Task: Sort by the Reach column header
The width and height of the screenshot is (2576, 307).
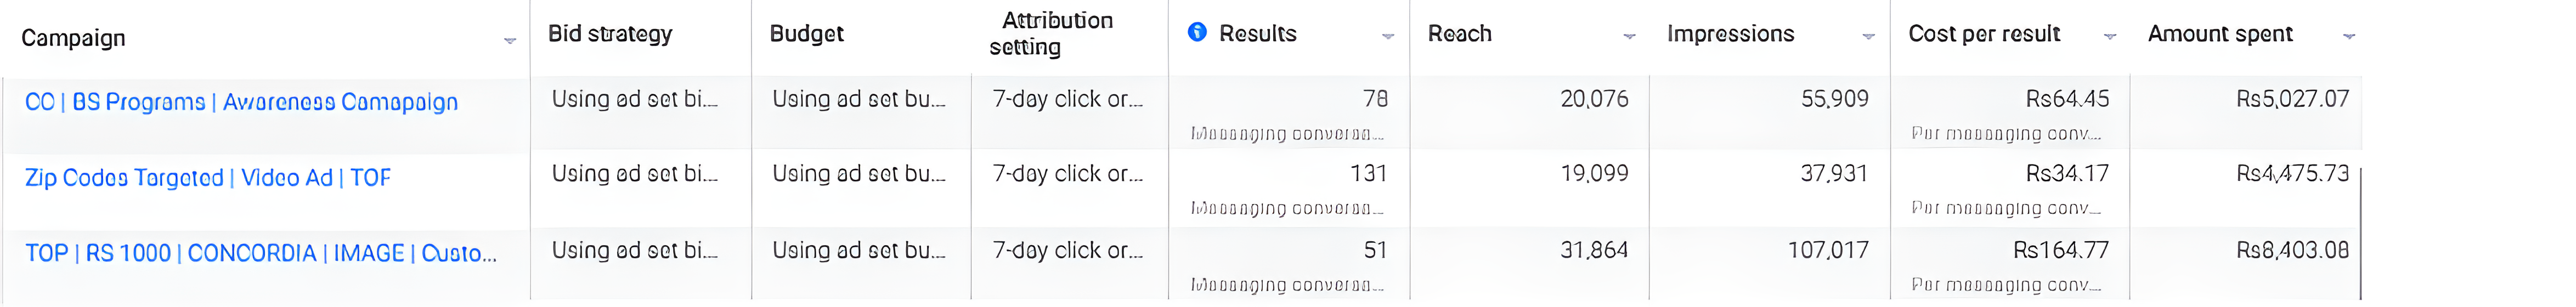Action: click(x=1459, y=34)
